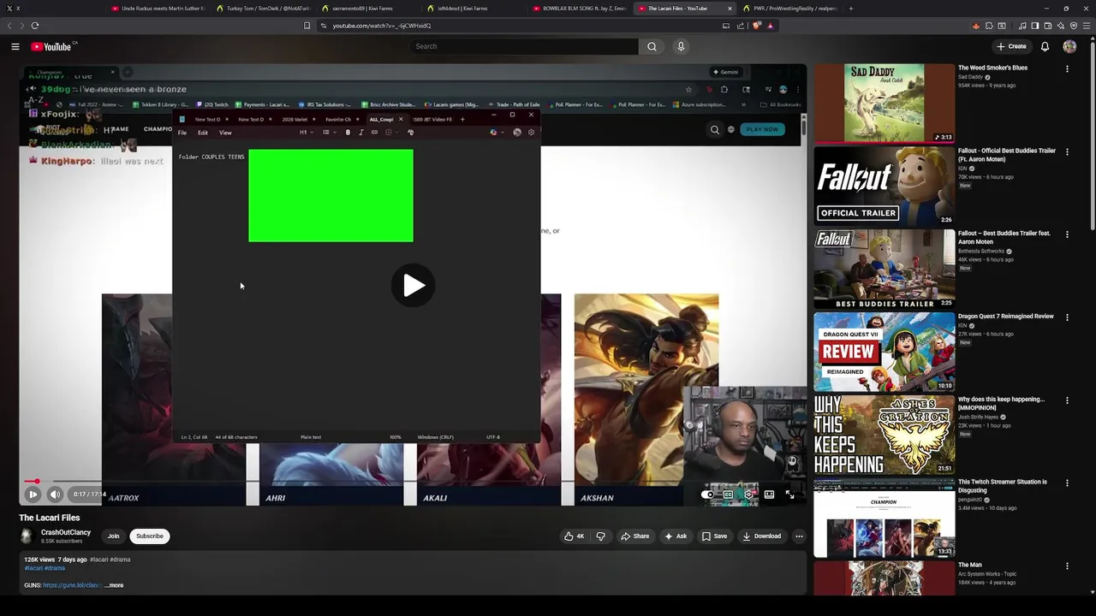This screenshot has height=616, width=1096.
Task: Open the guns.lol link in the description
Action: [x=73, y=585]
